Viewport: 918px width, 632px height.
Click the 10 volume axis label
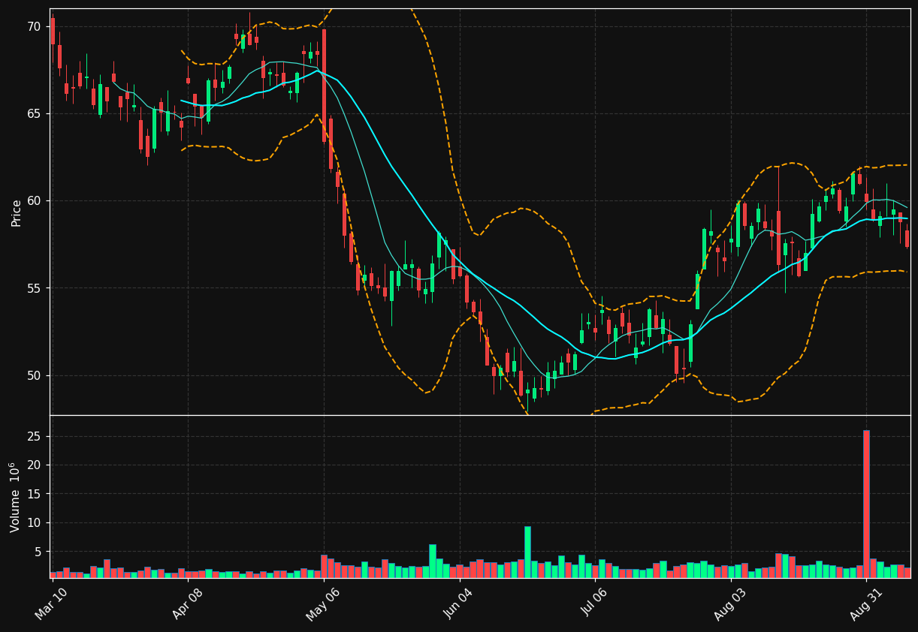tap(34, 523)
